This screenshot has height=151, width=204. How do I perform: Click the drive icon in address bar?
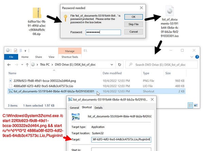pyautogui.click(x=33, y=64)
